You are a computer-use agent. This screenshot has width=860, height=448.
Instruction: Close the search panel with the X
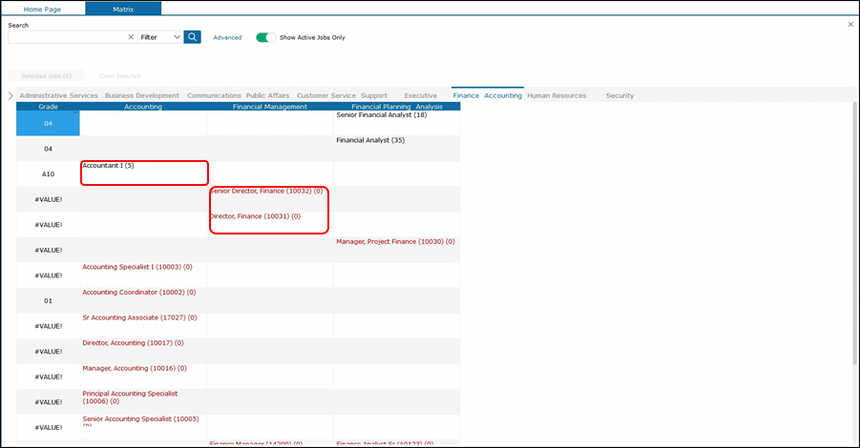pos(850,24)
